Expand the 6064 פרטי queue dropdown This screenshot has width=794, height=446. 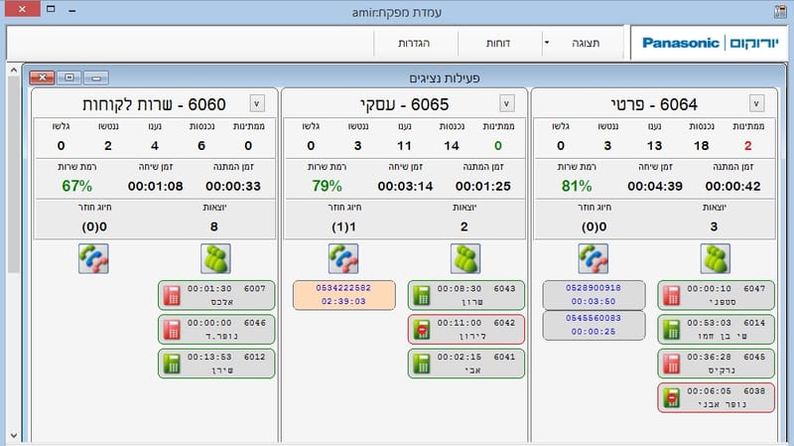[756, 104]
